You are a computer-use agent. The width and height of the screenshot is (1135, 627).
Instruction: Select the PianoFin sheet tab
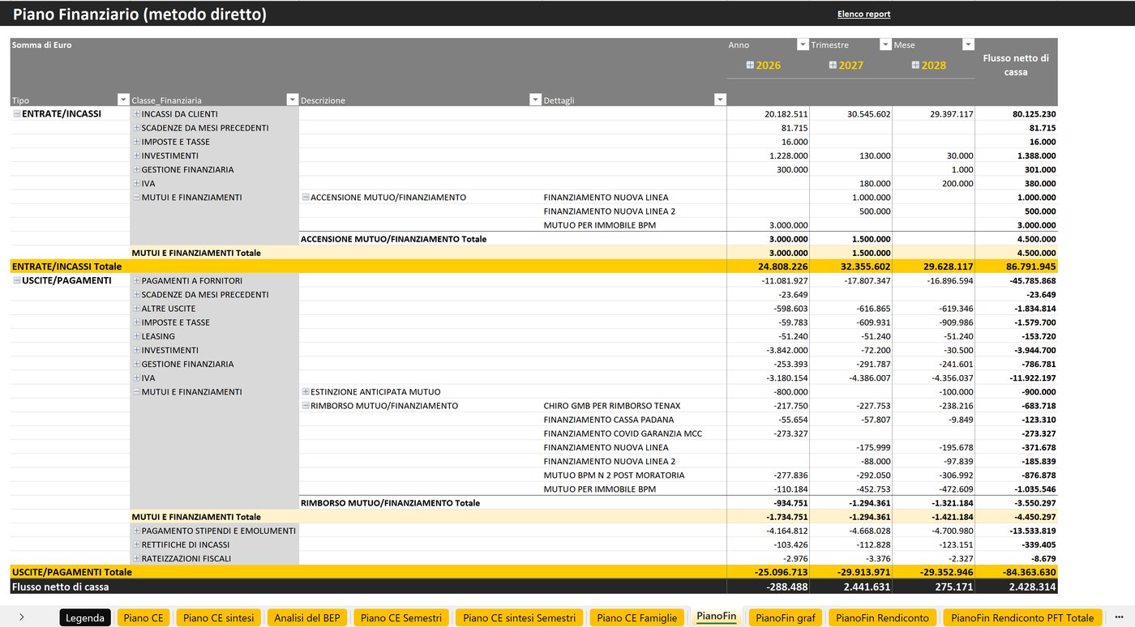tap(717, 616)
